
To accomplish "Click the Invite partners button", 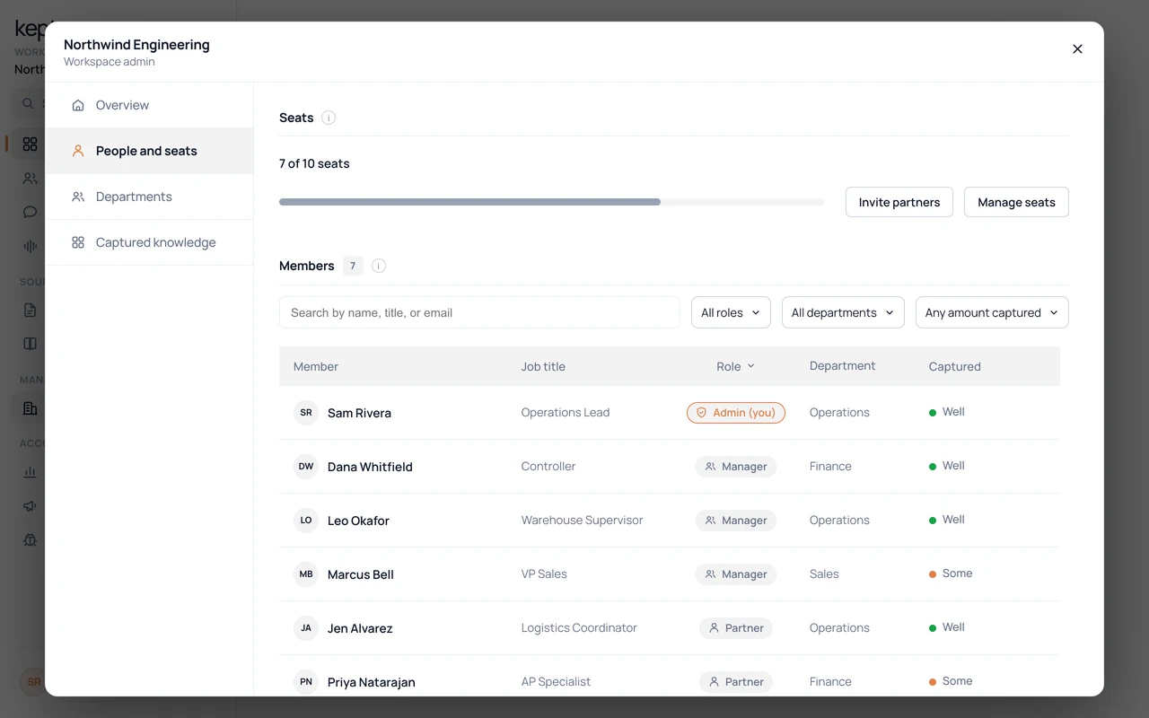I will 899,202.
